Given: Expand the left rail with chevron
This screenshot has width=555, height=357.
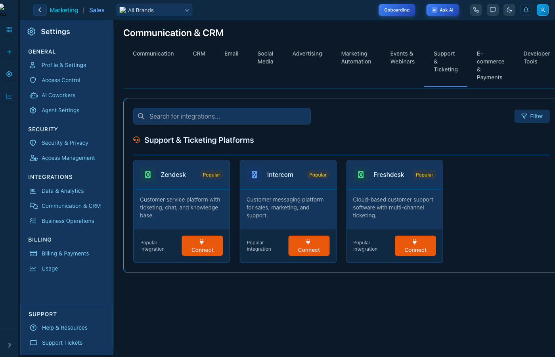Looking at the screenshot, I should click(9, 345).
